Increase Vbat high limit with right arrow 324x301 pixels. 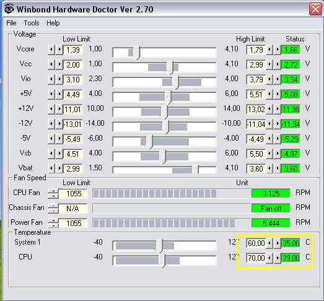click(x=278, y=169)
